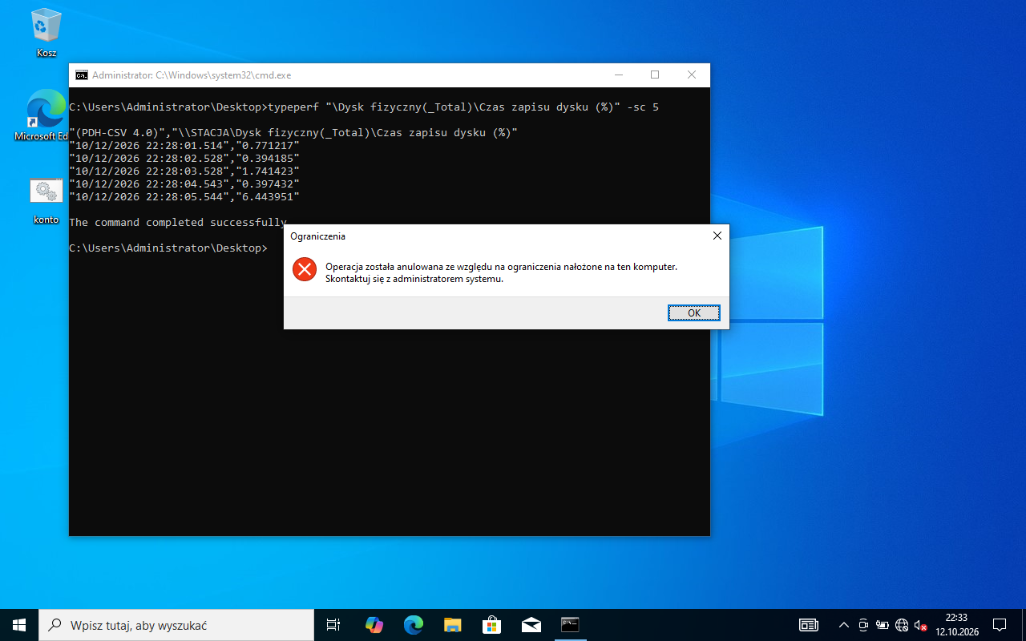Select the konto desktop file icon

pyautogui.click(x=46, y=201)
